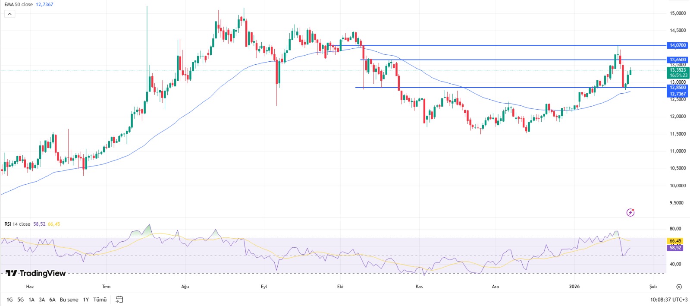The image size is (690, 306).
Task: Collapse the indicator legend with arrow
Action: point(9,14)
